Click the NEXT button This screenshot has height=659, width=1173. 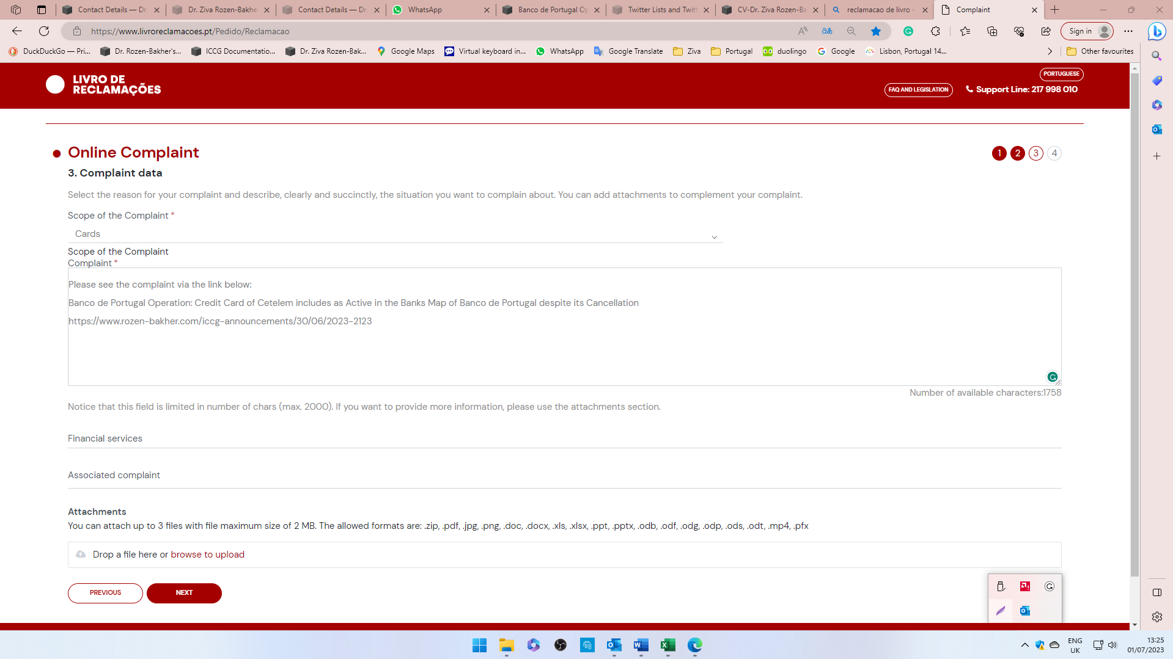pyautogui.click(x=183, y=592)
